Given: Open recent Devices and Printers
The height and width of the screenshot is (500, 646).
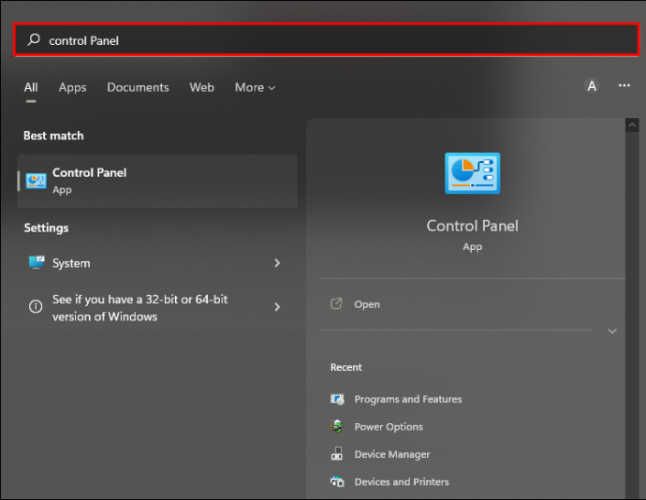Looking at the screenshot, I should pos(402,482).
